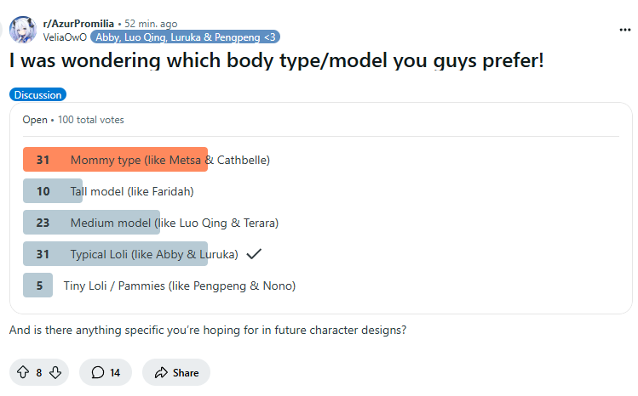The width and height of the screenshot is (638, 396).
Task: Select the Typical Loli poll option
Action: (154, 254)
